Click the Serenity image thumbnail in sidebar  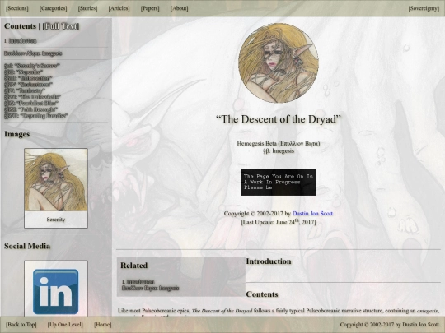(56, 180)
